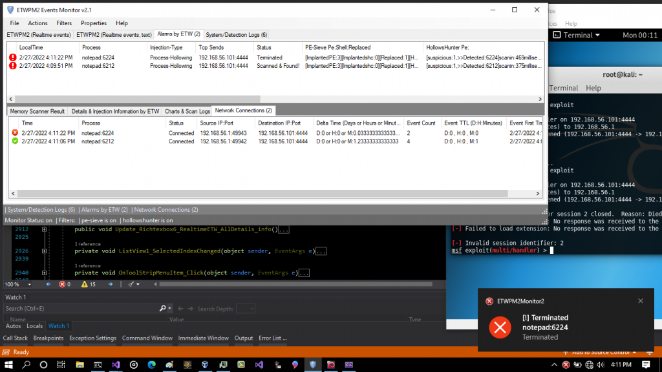
Task: Open Windows Search from the taskbar magnifier
Action: [27, 365]
